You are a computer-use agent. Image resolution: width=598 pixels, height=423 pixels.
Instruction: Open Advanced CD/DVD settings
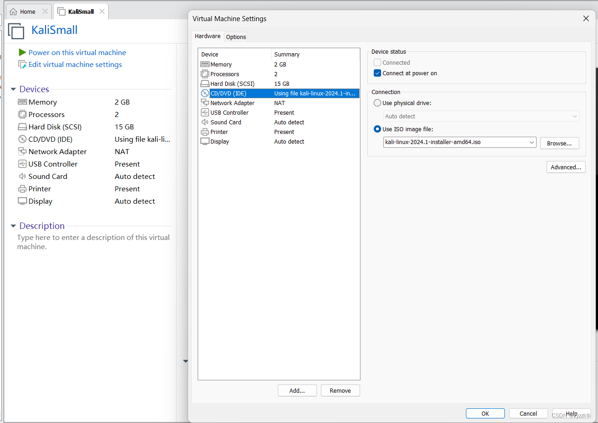(x=566, y=167)
